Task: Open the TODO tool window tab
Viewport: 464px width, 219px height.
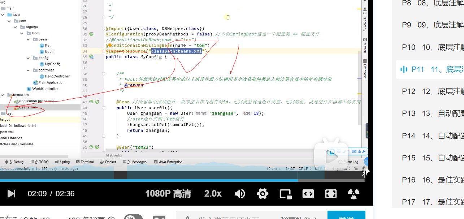Action: [x=39, y=162]
